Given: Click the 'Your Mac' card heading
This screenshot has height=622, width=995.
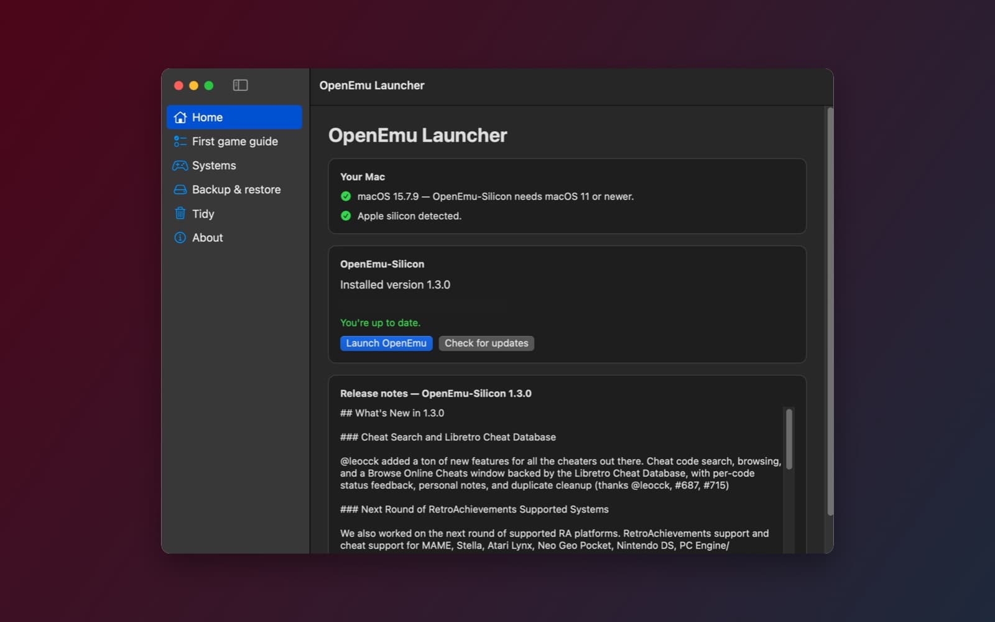Looking at the screenshot, I should [363, 177].
